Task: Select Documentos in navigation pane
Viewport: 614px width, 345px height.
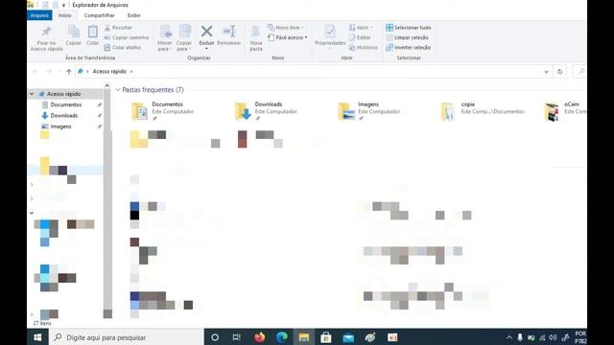Action: [66, 104]
